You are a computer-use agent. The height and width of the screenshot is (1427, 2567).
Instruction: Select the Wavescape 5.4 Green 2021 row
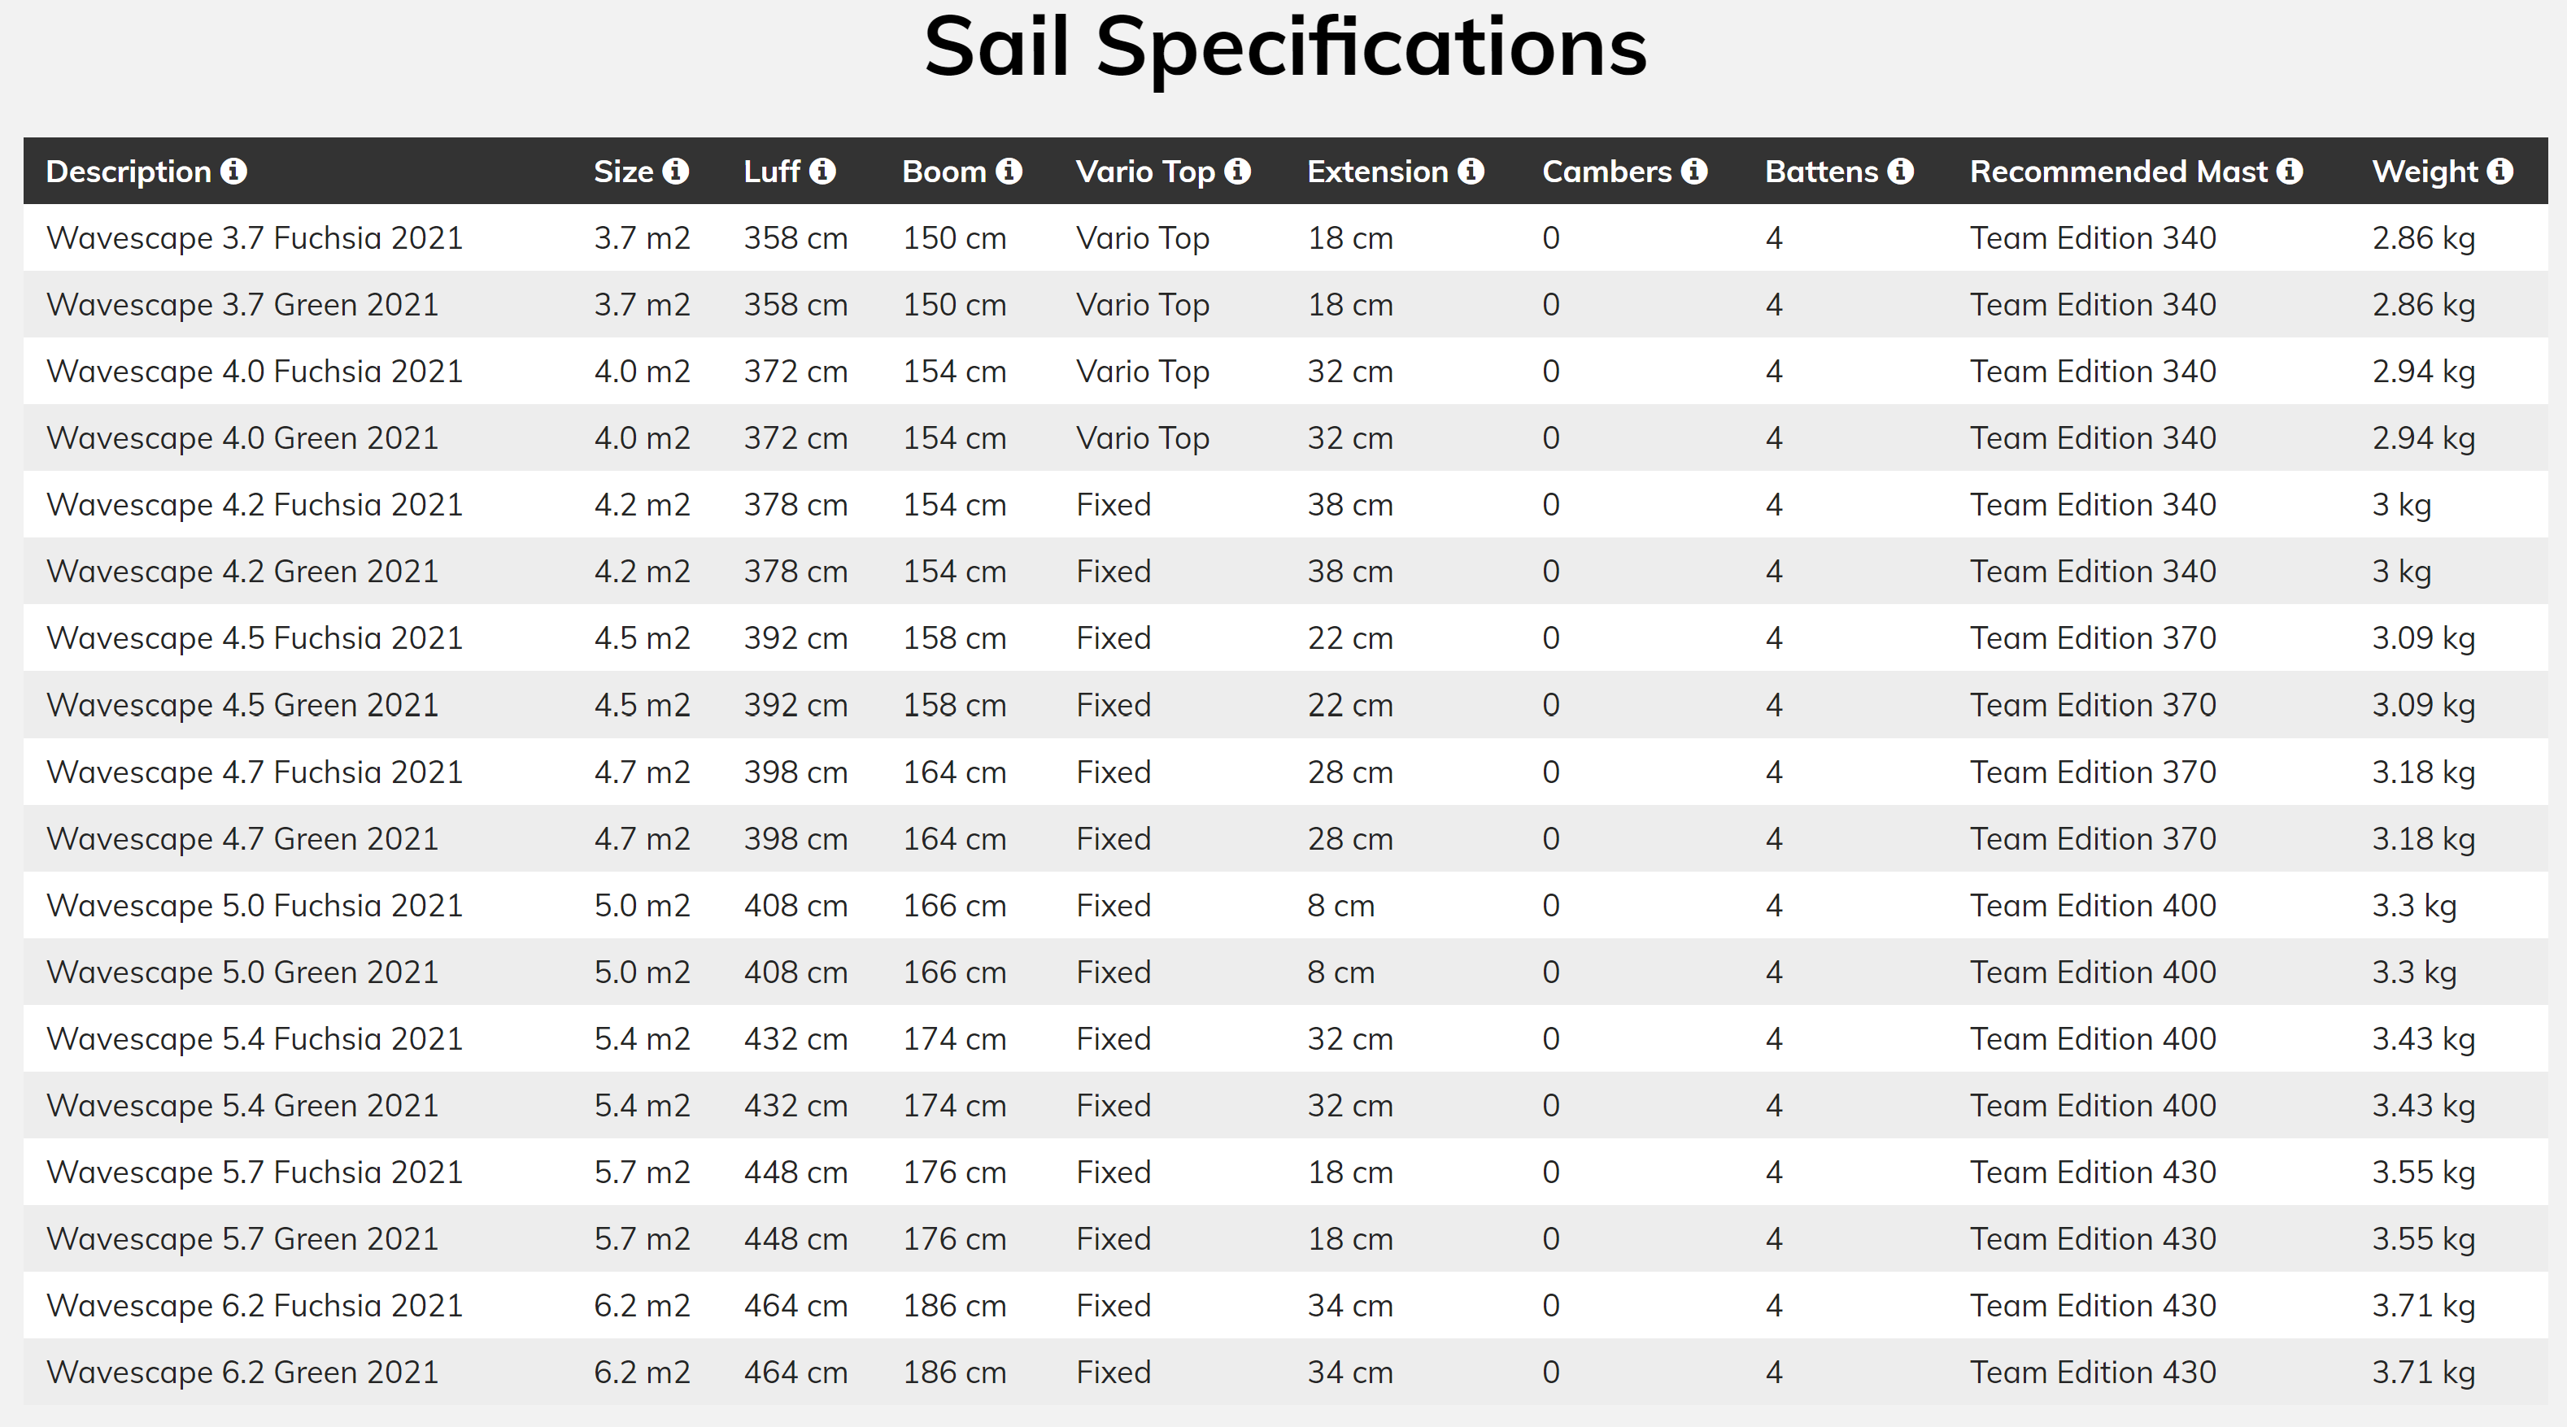point(1285,1106)
